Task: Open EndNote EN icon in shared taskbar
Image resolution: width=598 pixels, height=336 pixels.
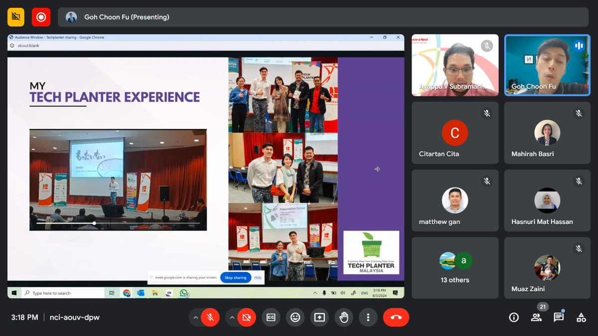Action: [169, 293]
